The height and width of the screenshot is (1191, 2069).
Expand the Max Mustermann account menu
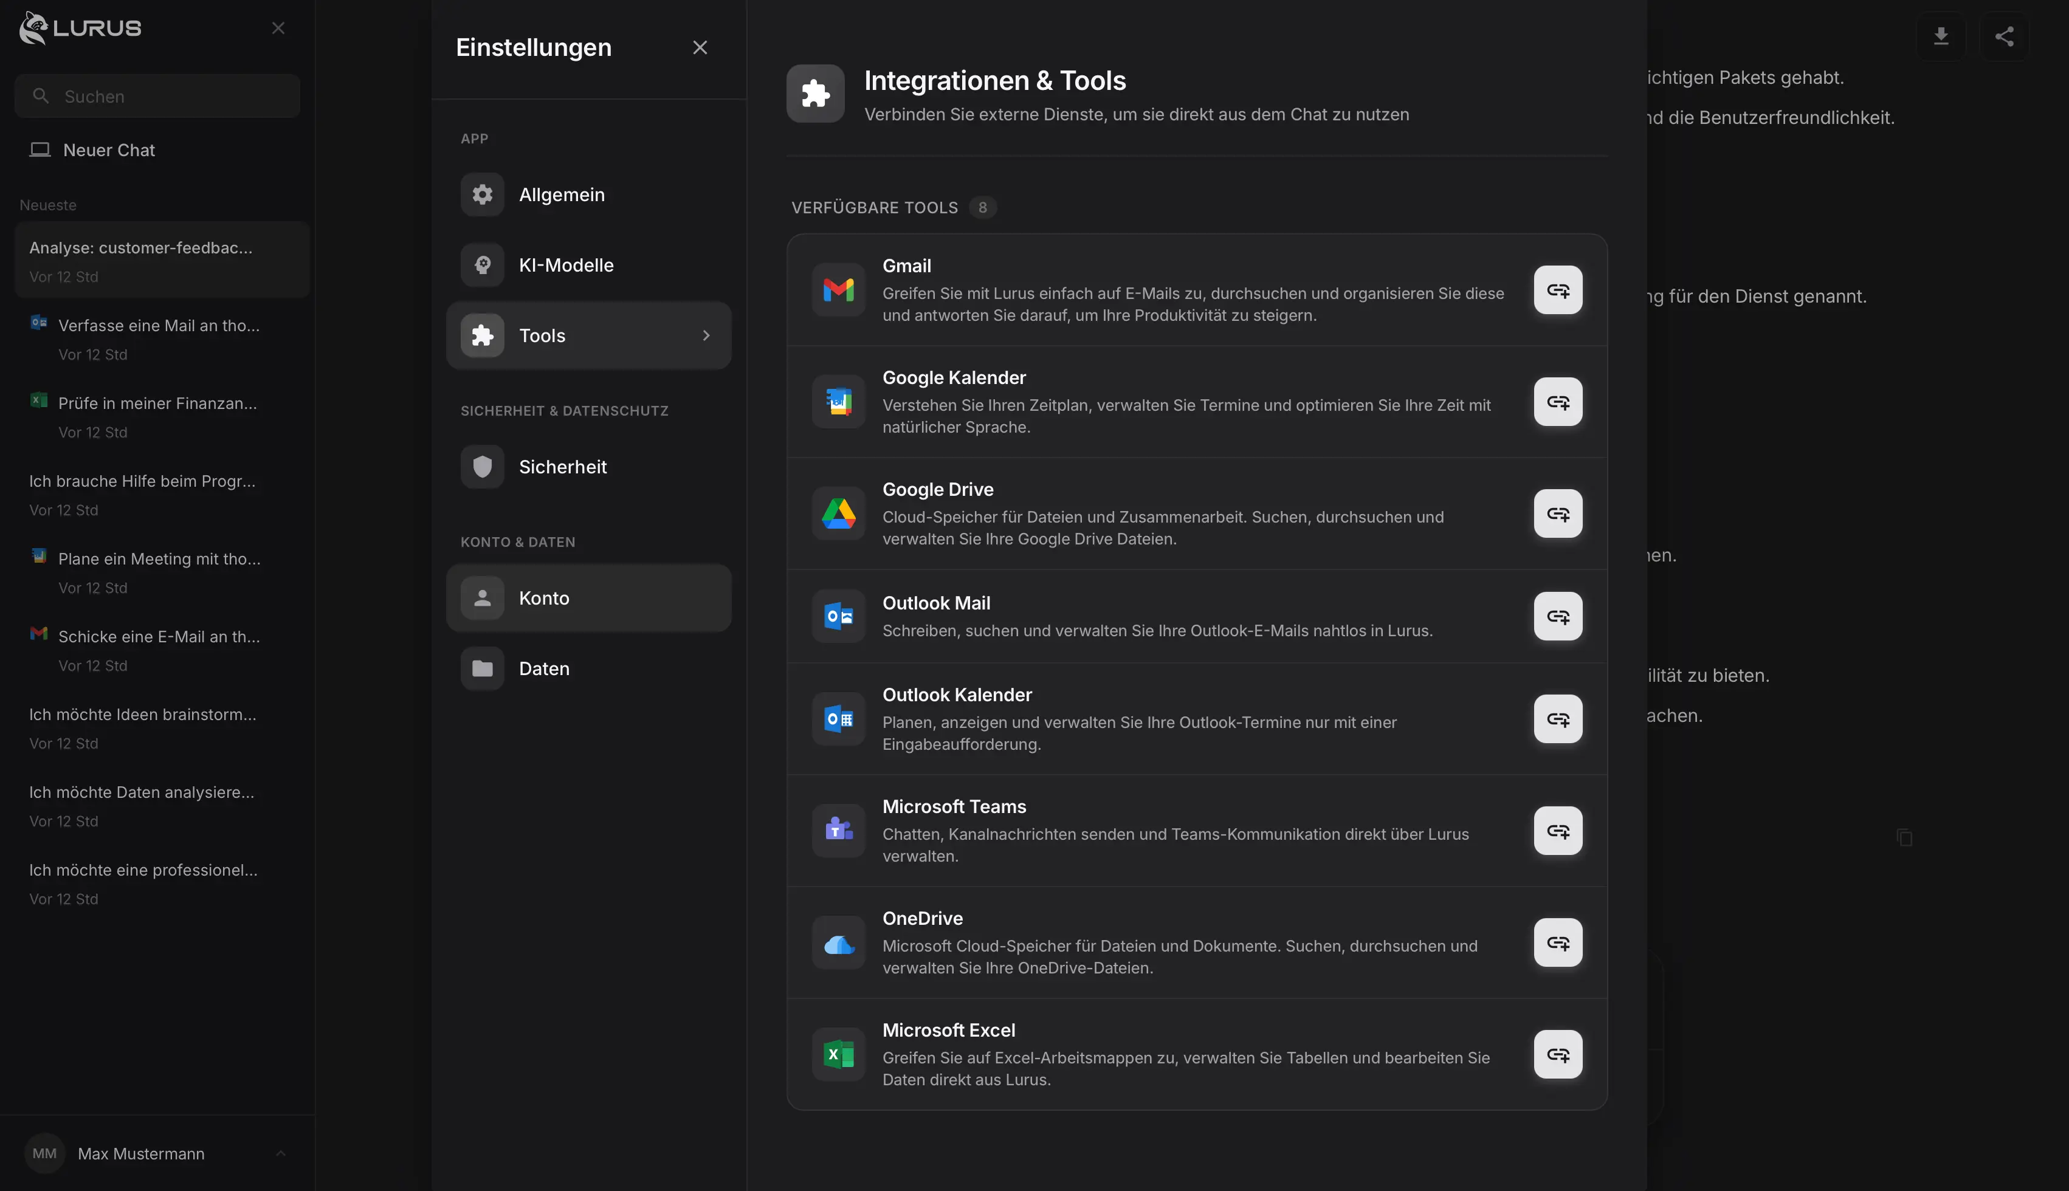(x=157, y=1153)
